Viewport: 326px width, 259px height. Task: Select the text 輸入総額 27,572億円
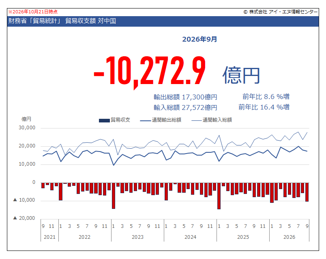click(185, 107)
